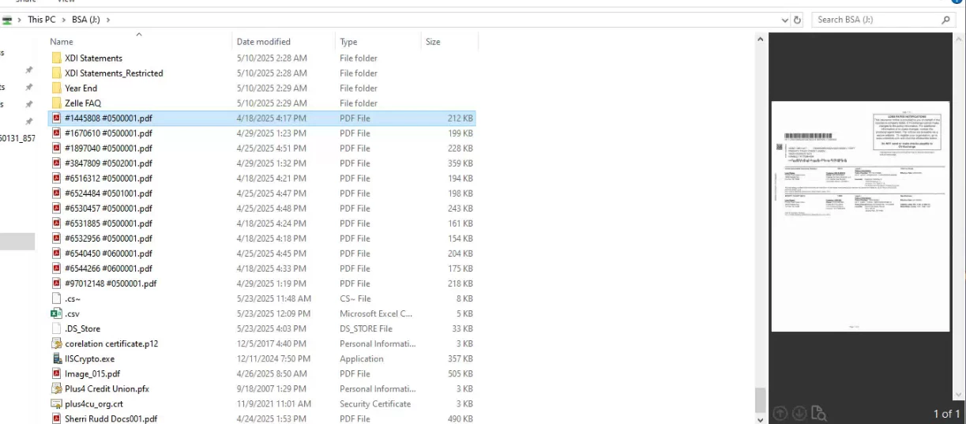Click the blank file icon of .cs~
Viewport: 966px width, 424px height.
[56, 298]
